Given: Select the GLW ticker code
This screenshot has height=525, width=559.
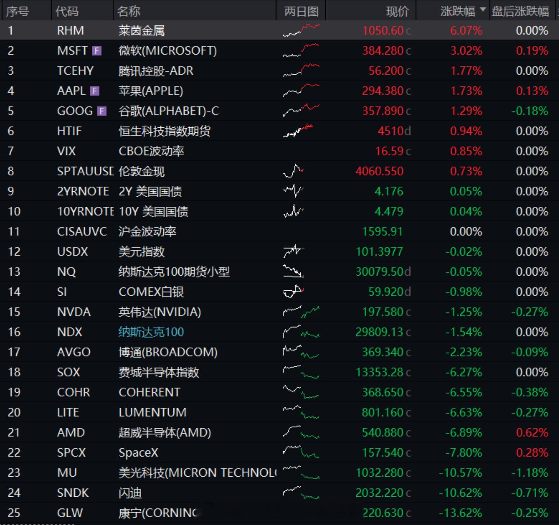Looking at the screenshot, I should coord(70,513).
